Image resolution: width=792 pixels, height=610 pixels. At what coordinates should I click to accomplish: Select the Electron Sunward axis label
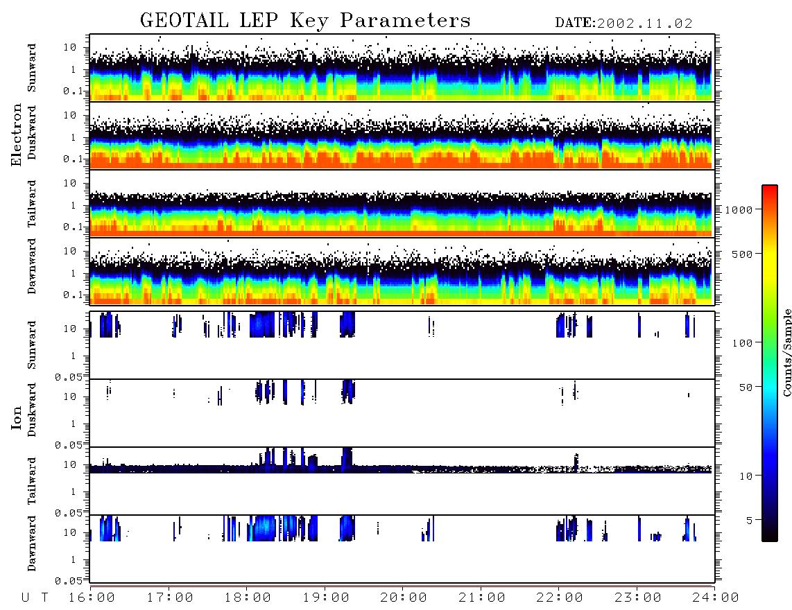click(32, 68)
